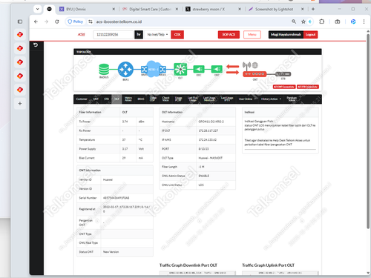Switch to the STB tab in black bar
This screenshot has height=278, width=371.
[106, 99]
